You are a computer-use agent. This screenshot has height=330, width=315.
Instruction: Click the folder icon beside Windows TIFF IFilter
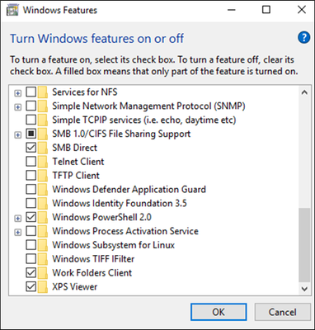point(43,259)
